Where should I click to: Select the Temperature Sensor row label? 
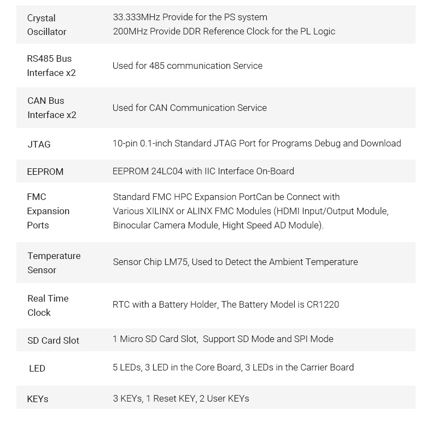point(54,263)
